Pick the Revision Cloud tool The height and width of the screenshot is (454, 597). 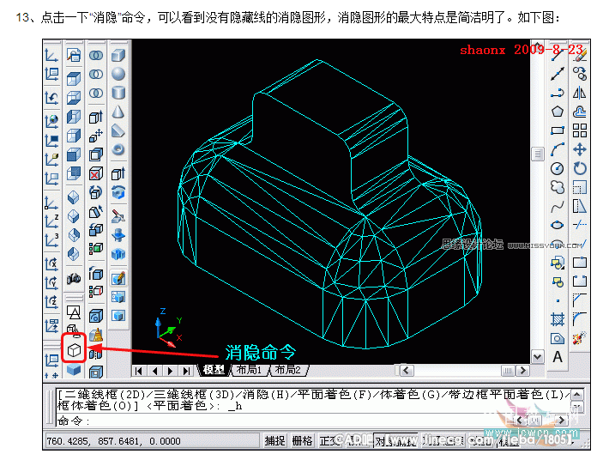pos(557,187)
